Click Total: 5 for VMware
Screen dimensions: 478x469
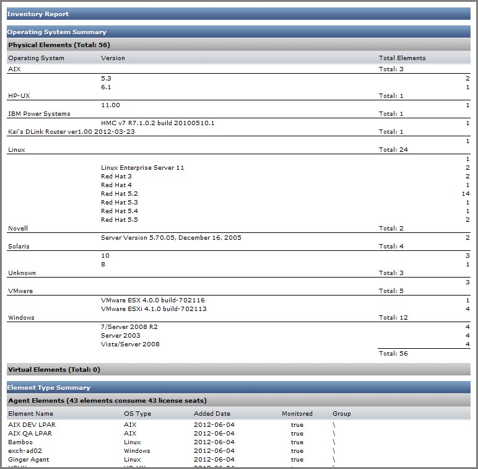[x=391, y=291]
